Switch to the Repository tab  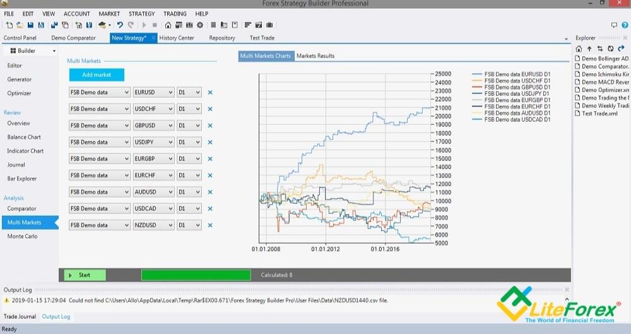[222, 38]
